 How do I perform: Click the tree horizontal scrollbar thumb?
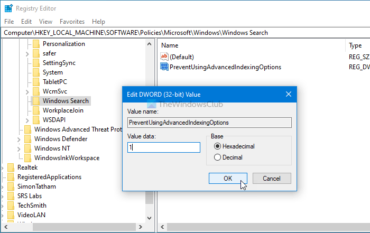[x=84, y=227]
